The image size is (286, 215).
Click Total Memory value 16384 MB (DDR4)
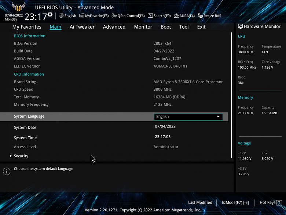[169, 97]
